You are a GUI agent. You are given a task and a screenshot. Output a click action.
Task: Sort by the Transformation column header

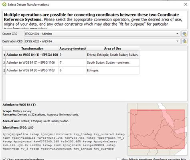pos(32,49)
